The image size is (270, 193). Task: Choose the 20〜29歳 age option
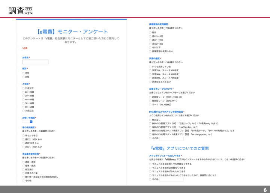(23, 92)
